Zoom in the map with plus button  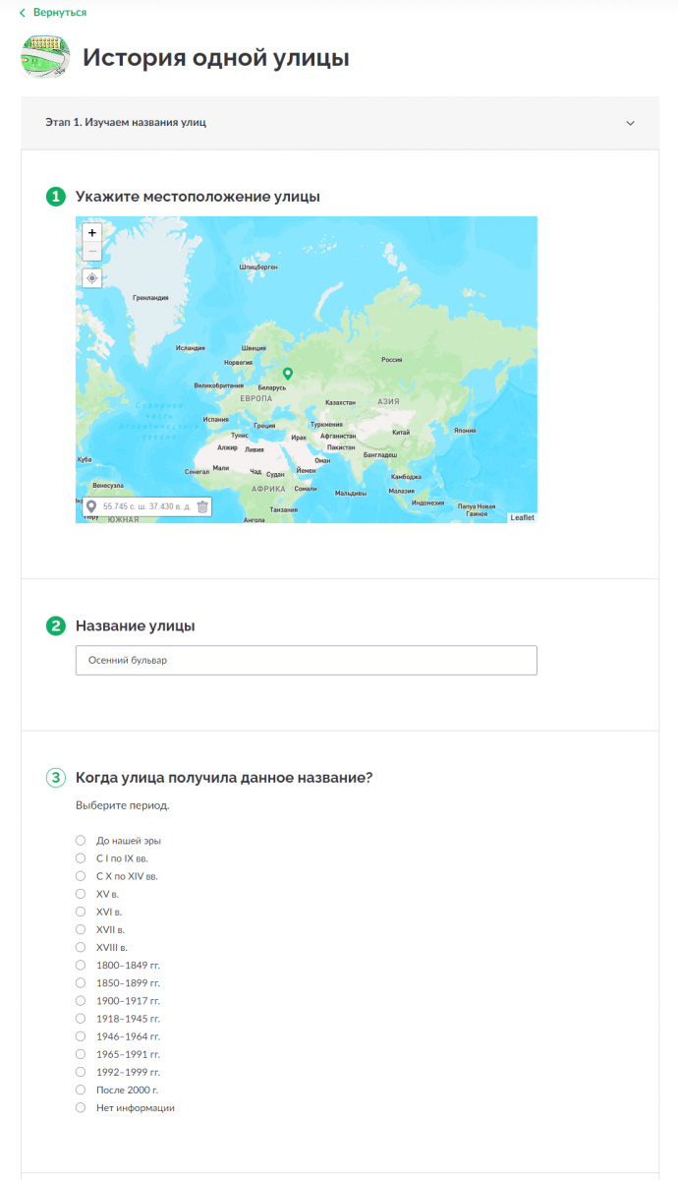click(x=92, y=233)
